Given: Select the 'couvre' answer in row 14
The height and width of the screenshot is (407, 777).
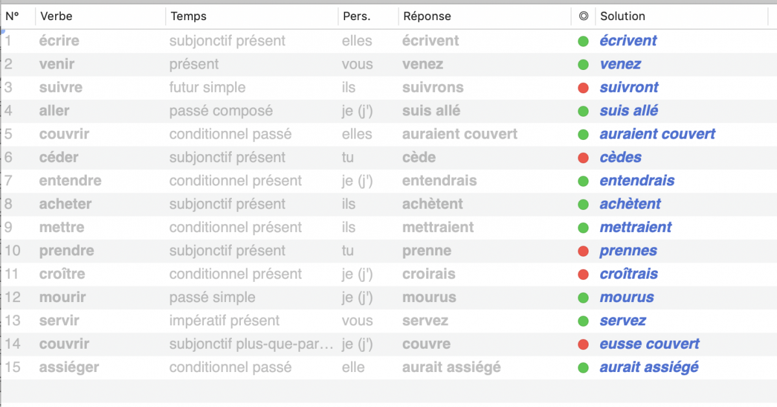Looking at the screenshot, I should (x=426, y=344).
